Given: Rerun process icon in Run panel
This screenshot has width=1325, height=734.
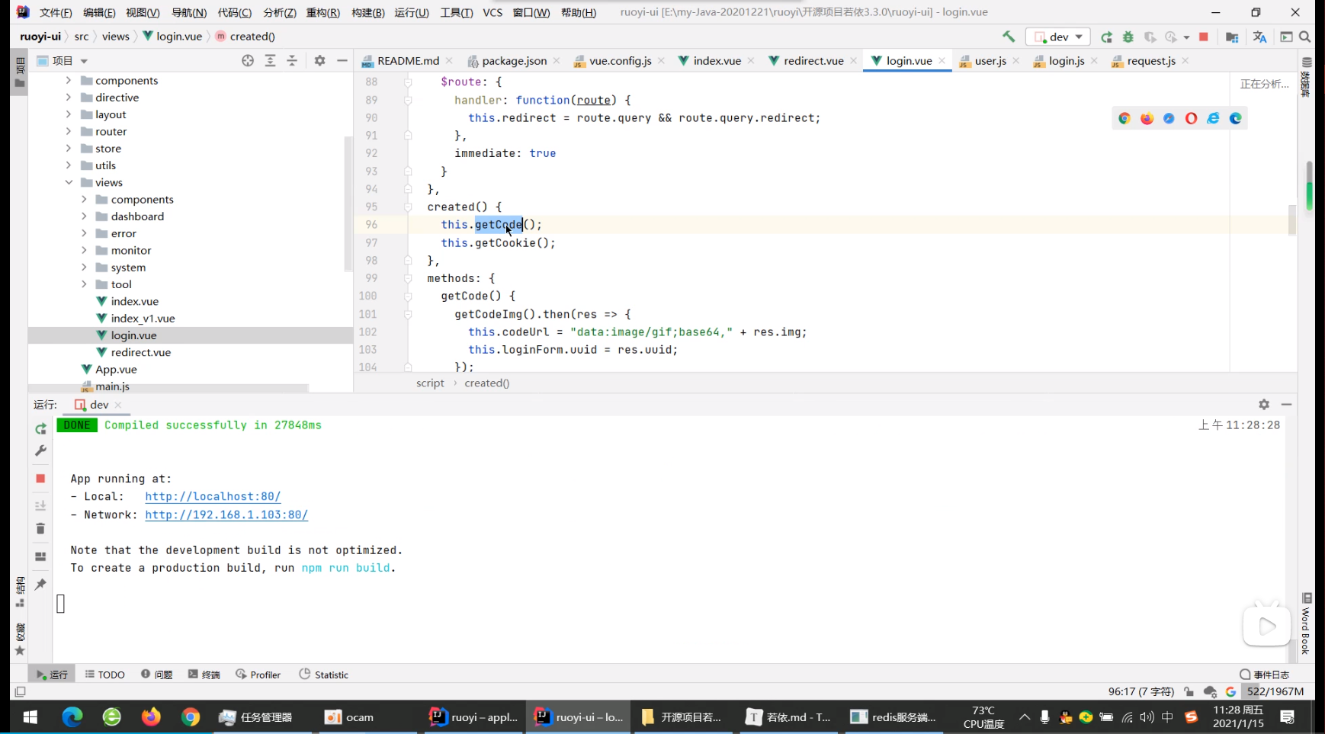Looking at the screenshot, I should pyautogui.click(x=40, y=429).
